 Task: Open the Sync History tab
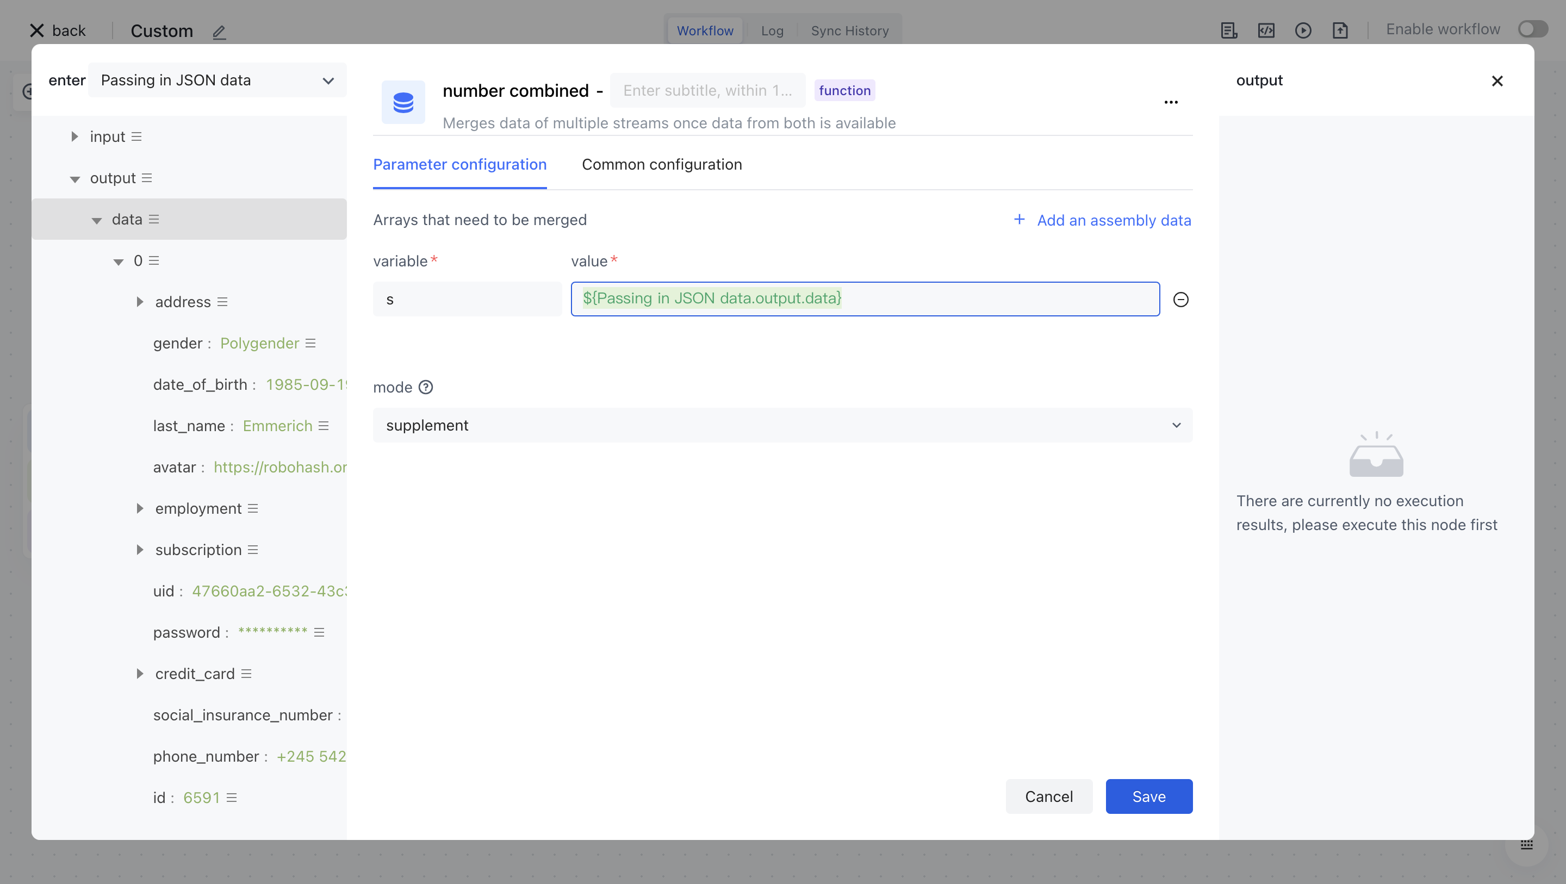(849, 30)
